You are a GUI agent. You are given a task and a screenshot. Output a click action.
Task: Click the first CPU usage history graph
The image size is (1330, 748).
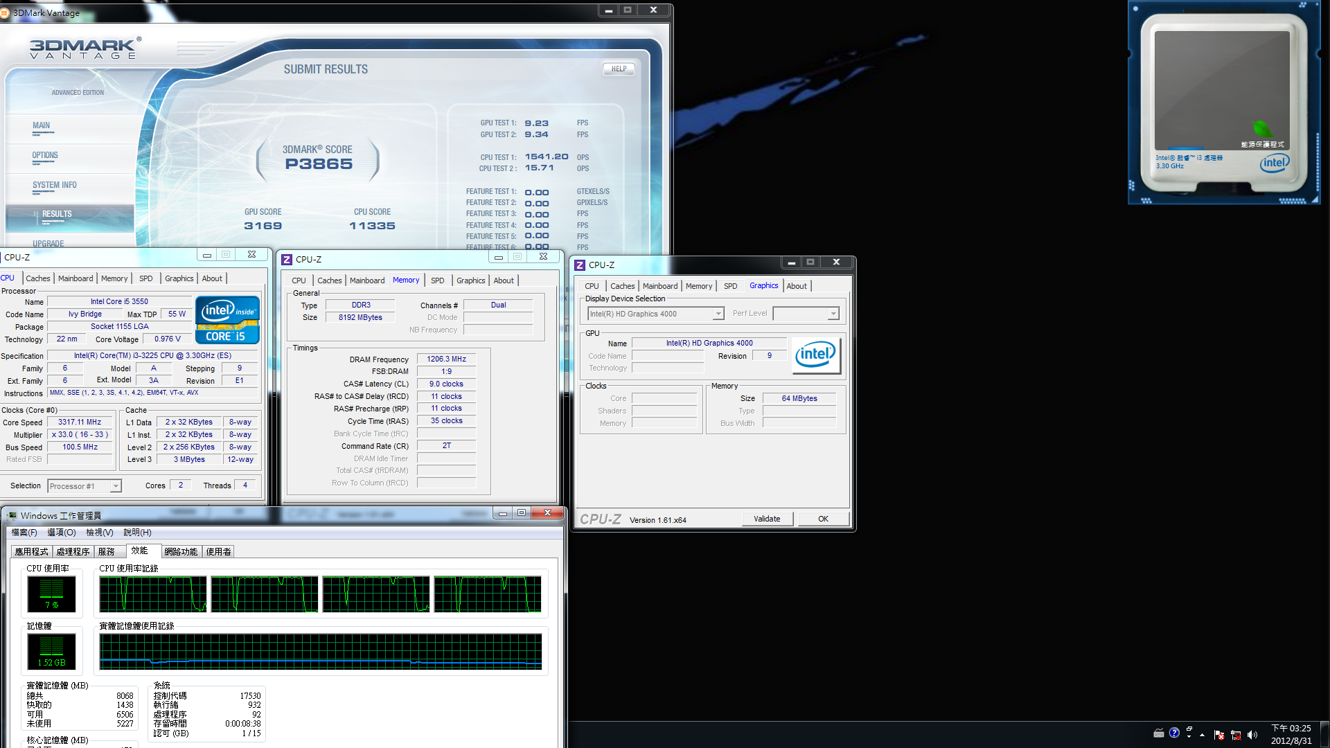coord(153,594)
